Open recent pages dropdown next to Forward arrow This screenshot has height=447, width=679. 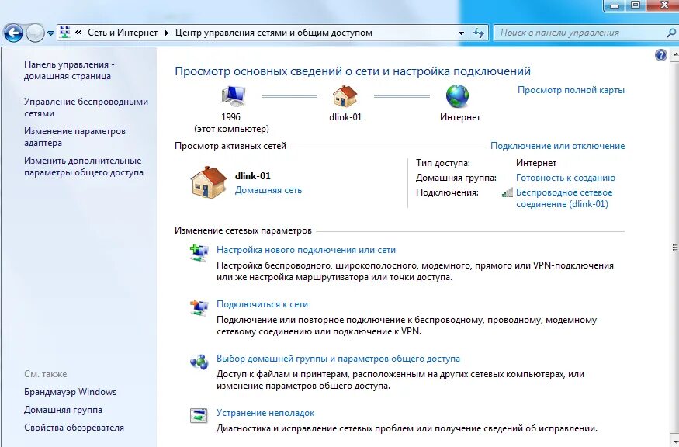pyautogui.click(x=50, y=33)
